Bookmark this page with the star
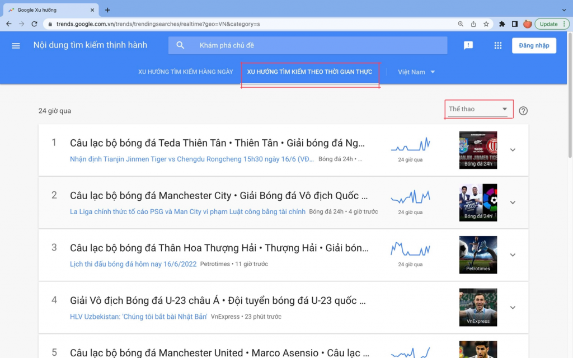Image resolution: width=573 pixels, height=358 pixels. [x=486, y=24]
